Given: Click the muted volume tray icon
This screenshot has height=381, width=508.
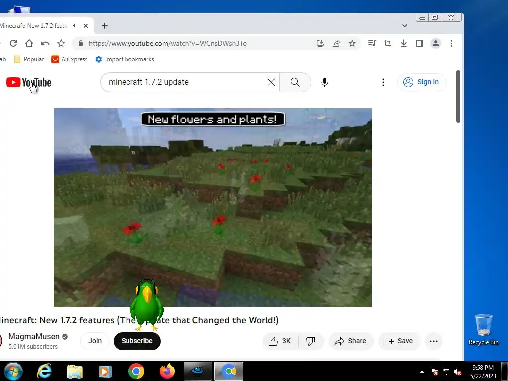Looking at the screenshot, I should point(458,372).
